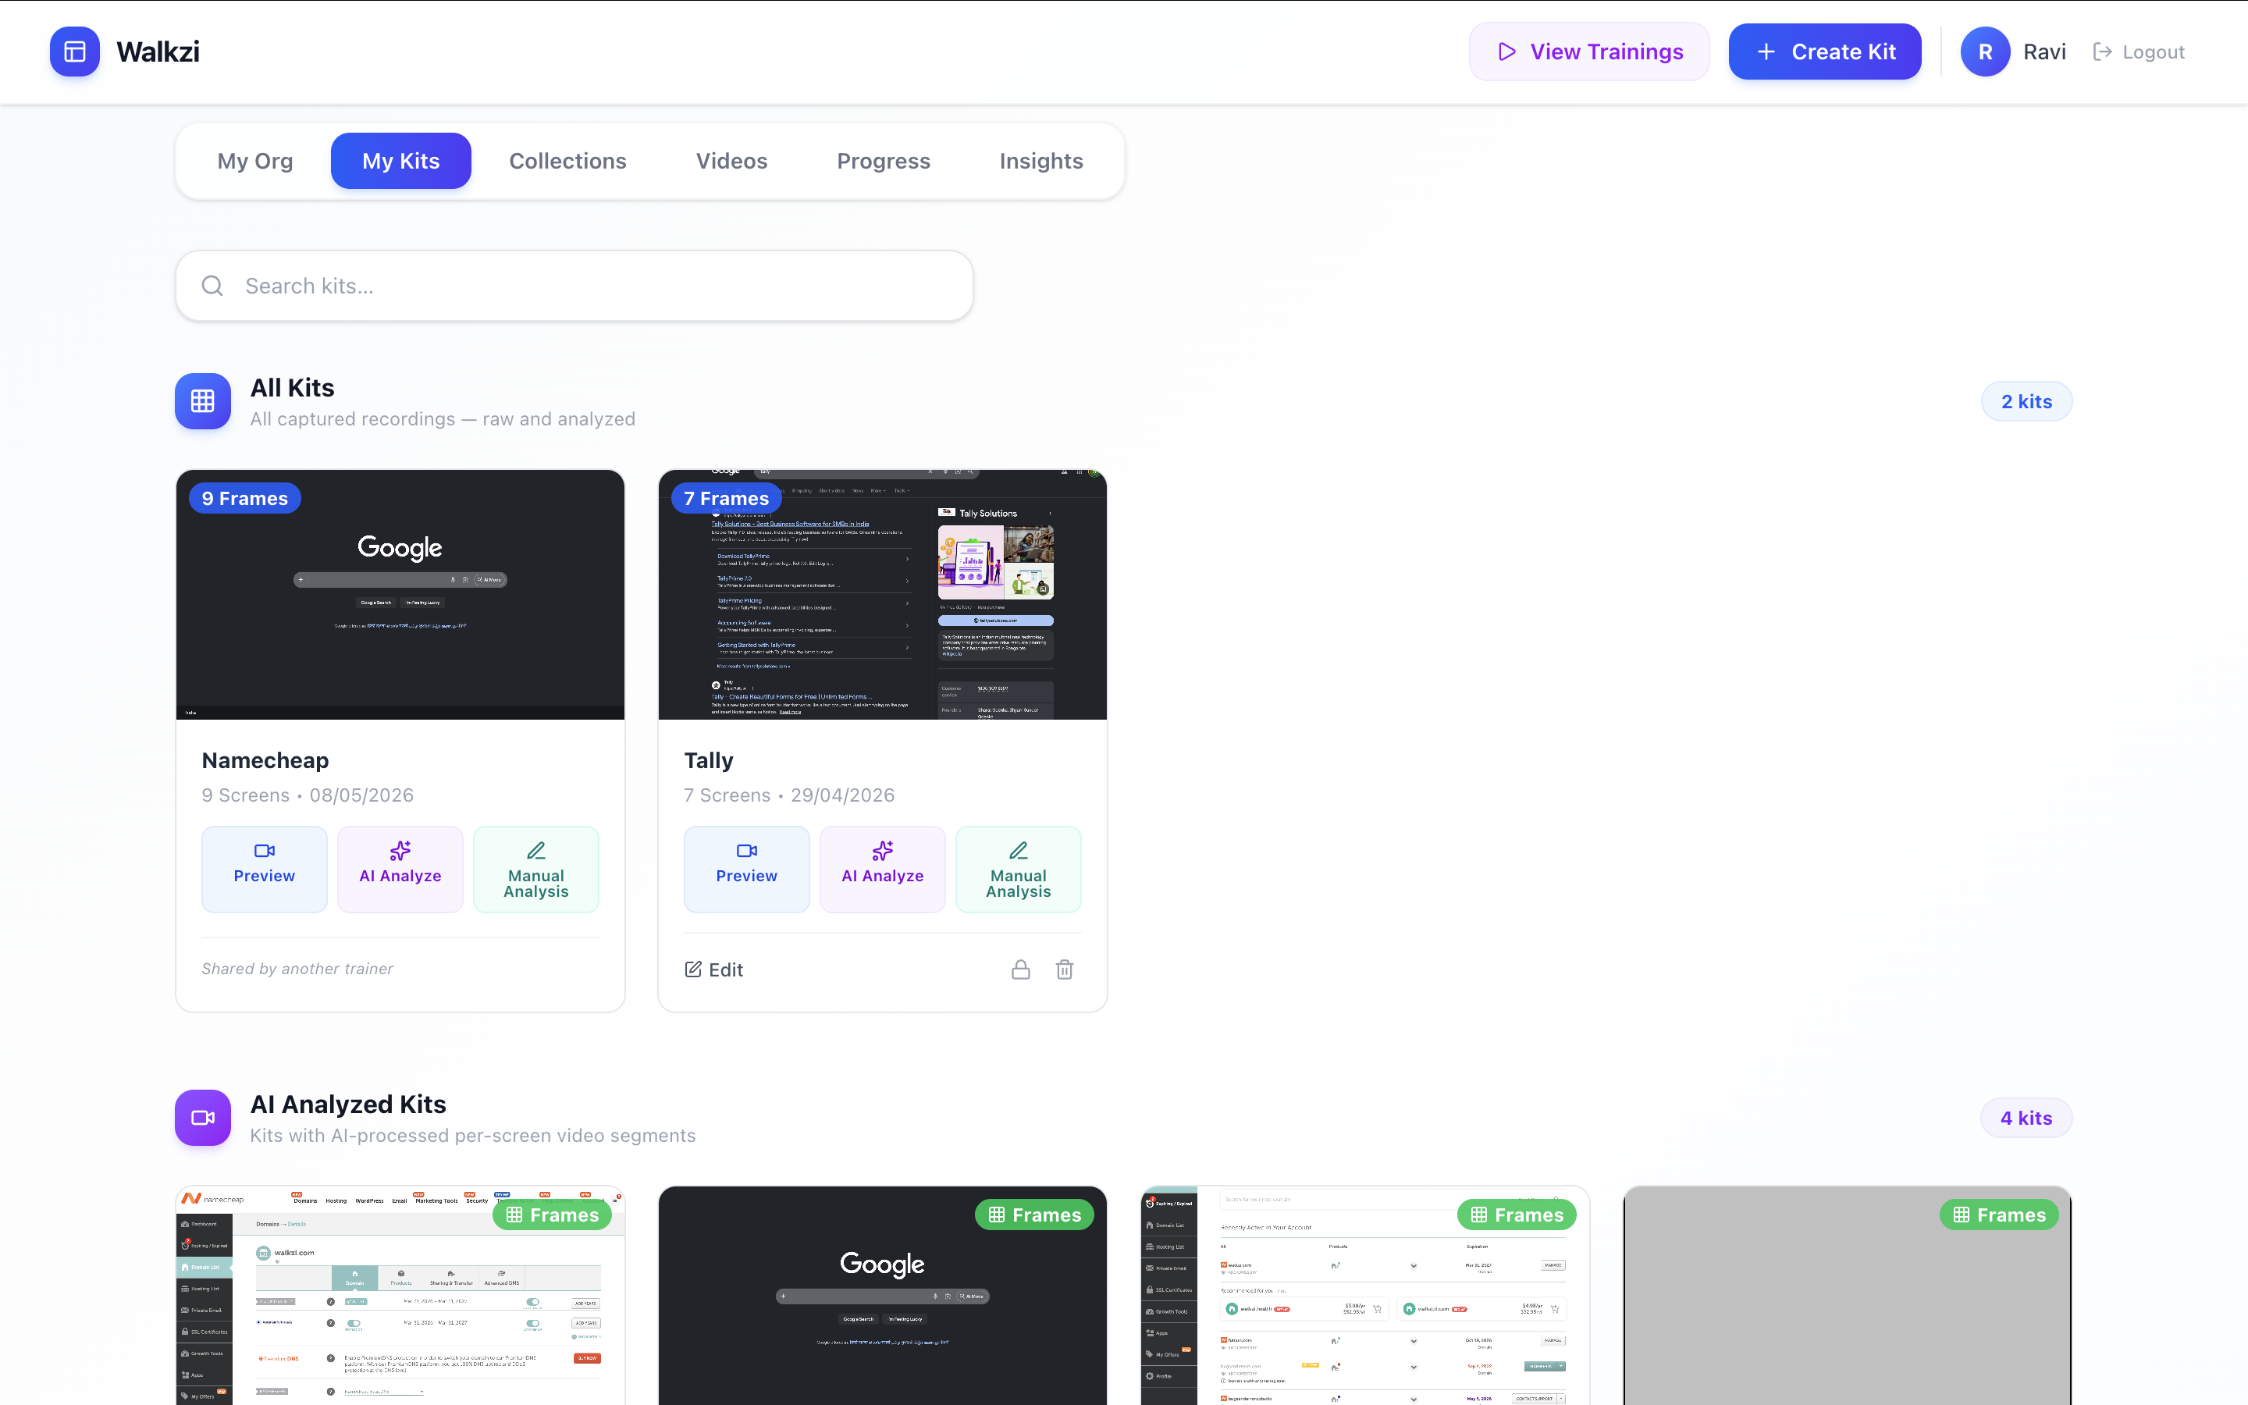The width and height of the screenshot is (2248, 1405).
Task: Log out using the Logout link
Action: pos(2139,52)
